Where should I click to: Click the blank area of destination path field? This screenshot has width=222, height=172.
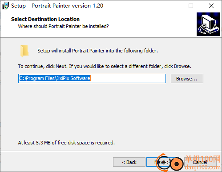[128, 79]
